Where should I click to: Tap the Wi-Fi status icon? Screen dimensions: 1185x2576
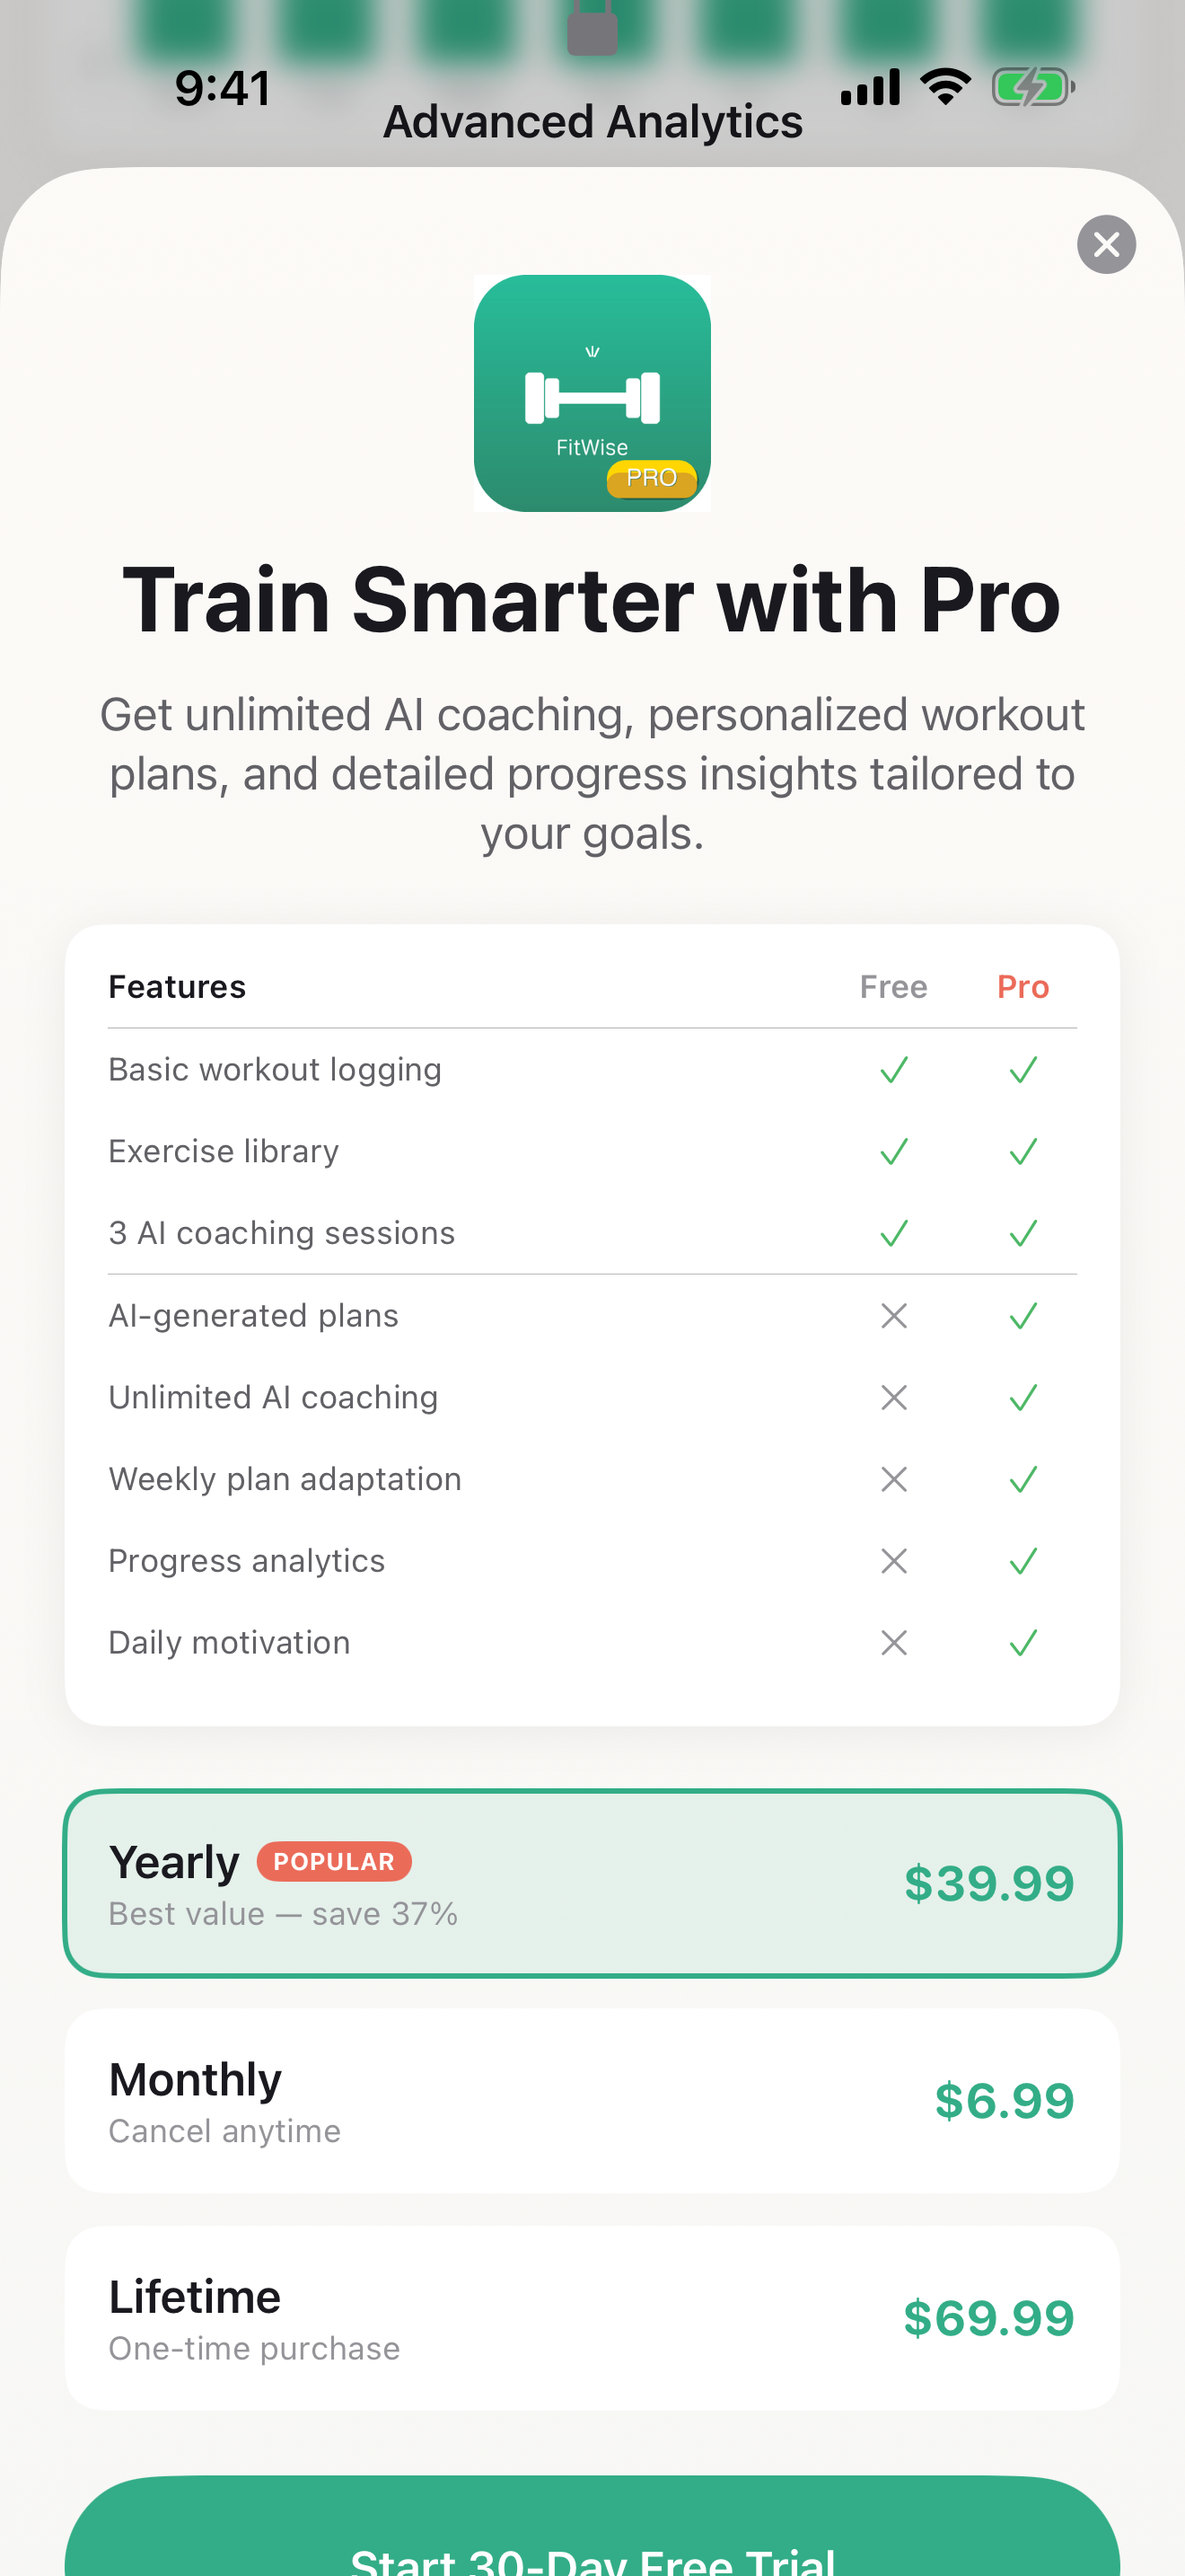(945, 87)
